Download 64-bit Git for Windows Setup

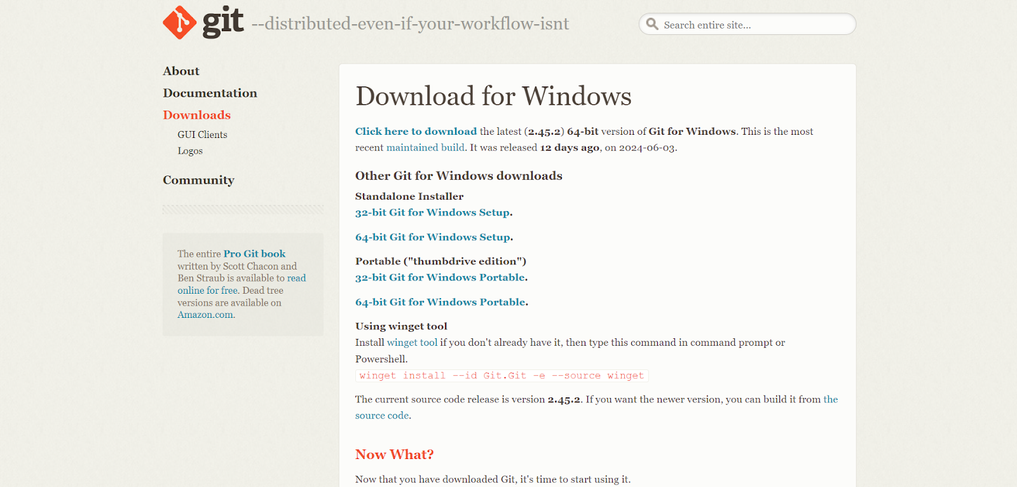point(433,237)
